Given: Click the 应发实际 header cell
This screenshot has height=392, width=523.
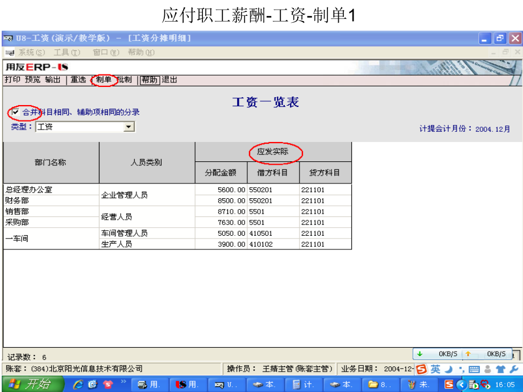Looking at the screenshot, I should pyautogui.click(x=273, y=152).
